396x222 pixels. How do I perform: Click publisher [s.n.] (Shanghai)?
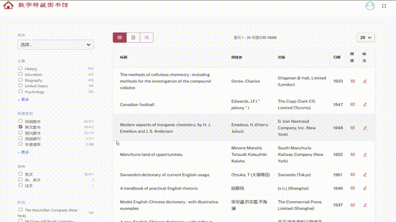(x=293, y=188)
